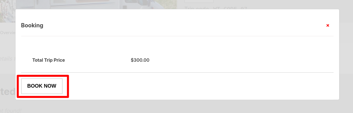The width and height of the screenshot is (353, 113).
Task: Click the italic 'found!' text at bottom
Action: [11, 110]
